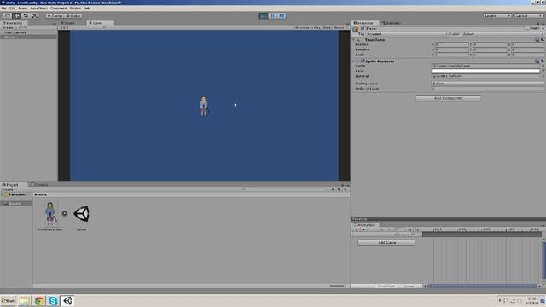The width and height of the screenshot is (546, 307).
Task: Click the Material object picker circle
Action: coord(543,76)
